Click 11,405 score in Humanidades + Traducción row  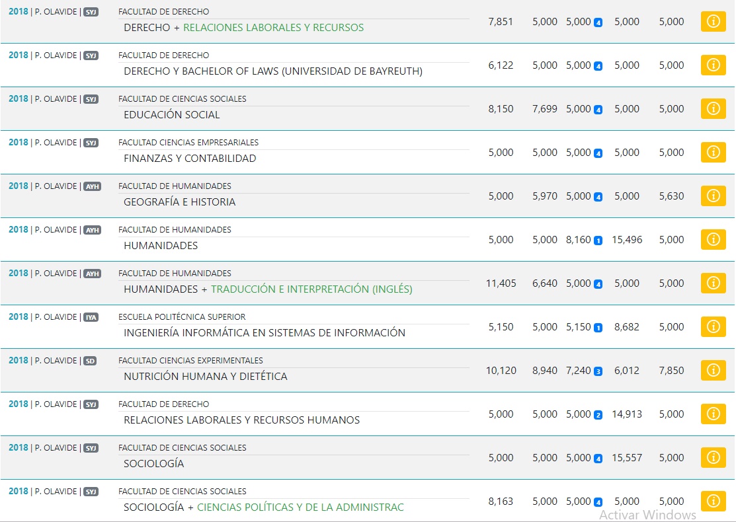[x=501, y=283]
